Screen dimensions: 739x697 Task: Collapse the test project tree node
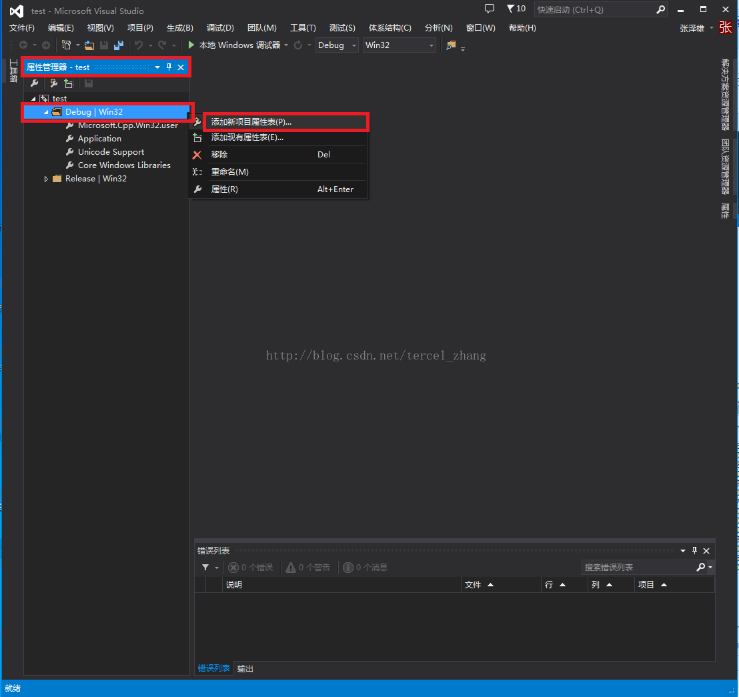coord(33,99)
